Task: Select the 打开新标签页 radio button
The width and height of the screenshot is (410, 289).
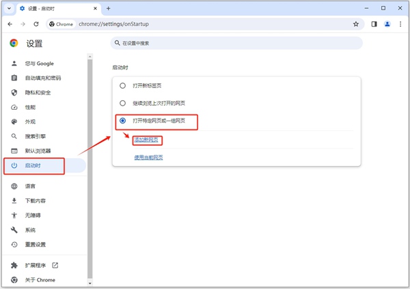Action: click(122, 86)
